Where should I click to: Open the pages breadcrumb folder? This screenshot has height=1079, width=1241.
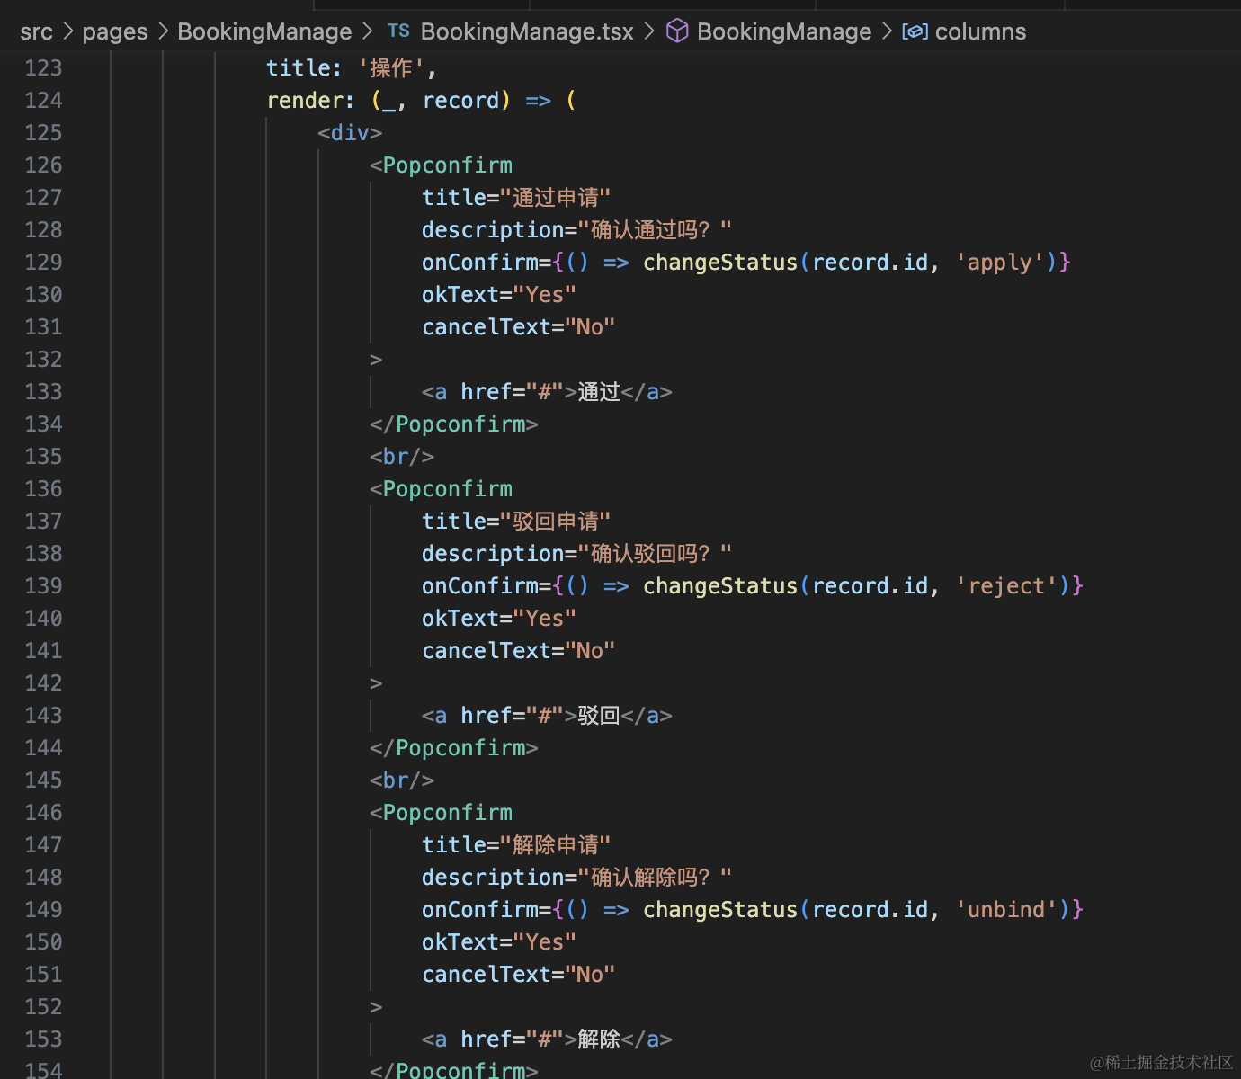click(x=114, y=32)
